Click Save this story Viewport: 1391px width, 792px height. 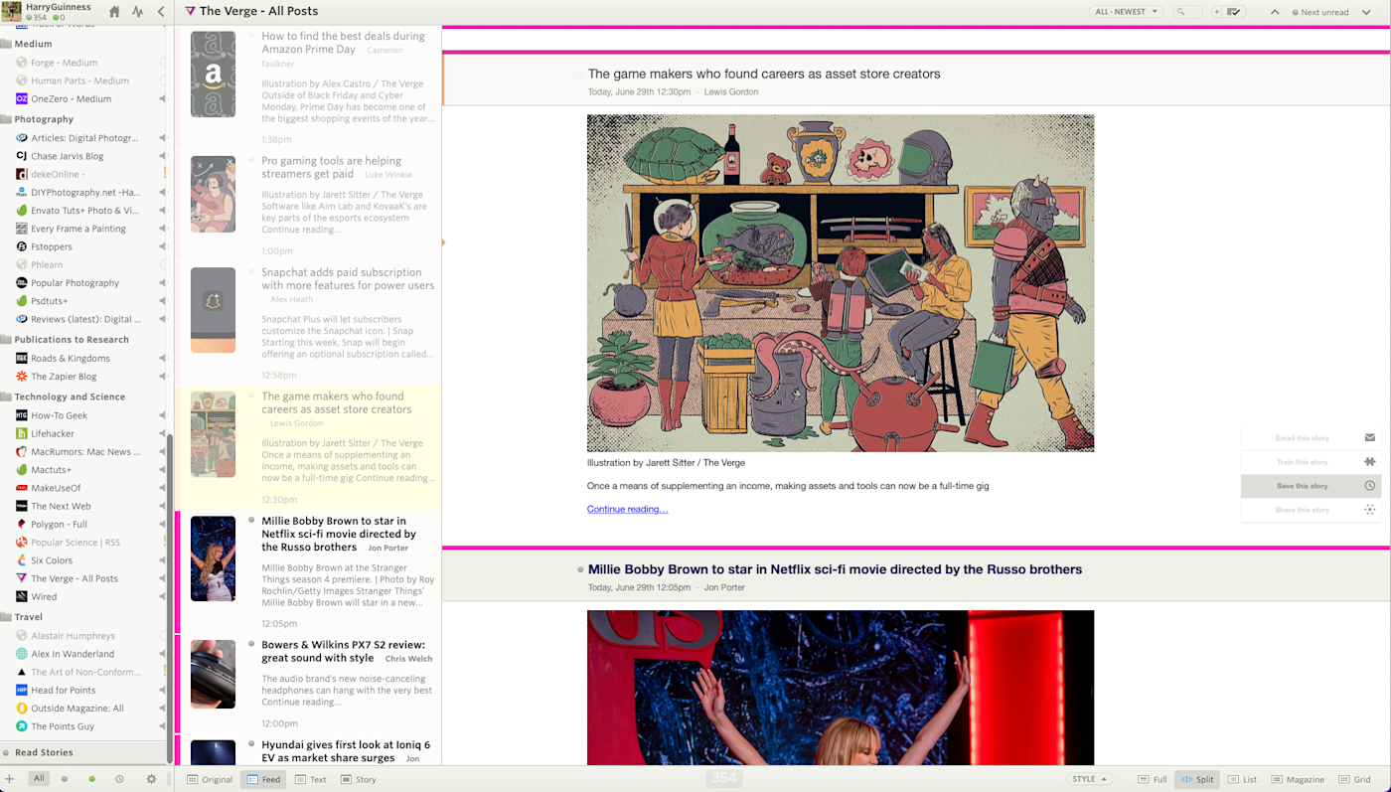(1313, 486)
